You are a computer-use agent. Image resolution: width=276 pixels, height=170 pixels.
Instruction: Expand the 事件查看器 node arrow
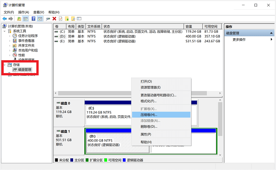(10, 40)
